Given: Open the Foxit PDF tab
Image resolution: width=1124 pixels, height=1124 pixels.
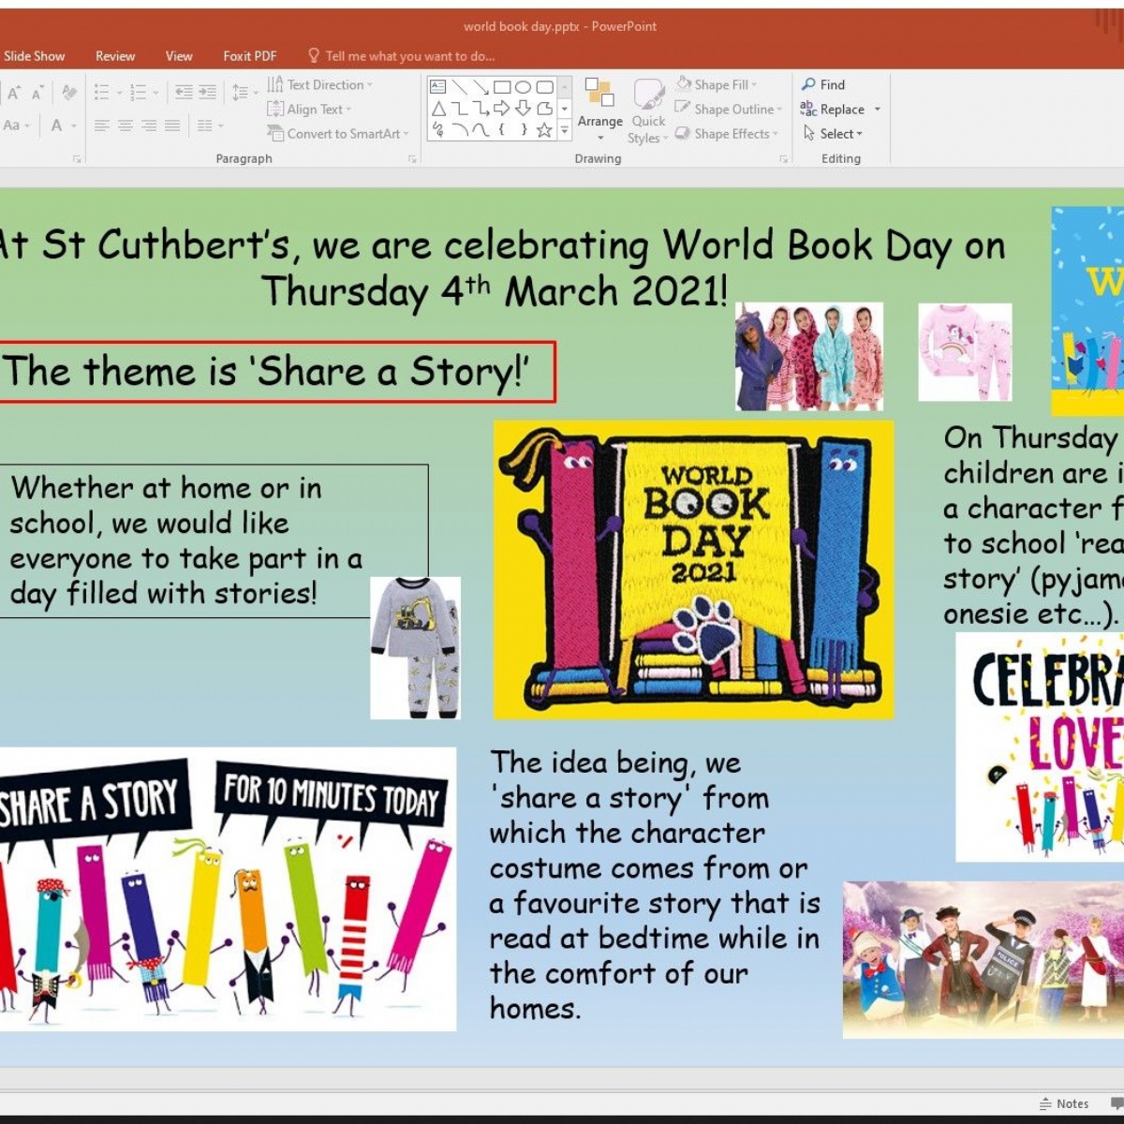Looking at the screenshot, I should (x=250, y=56).
